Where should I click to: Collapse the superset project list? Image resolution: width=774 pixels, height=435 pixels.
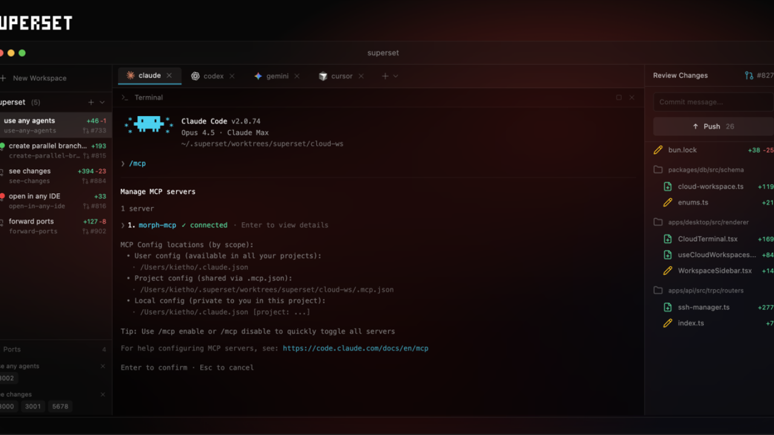pyautogui.click(x=102, y=102)
